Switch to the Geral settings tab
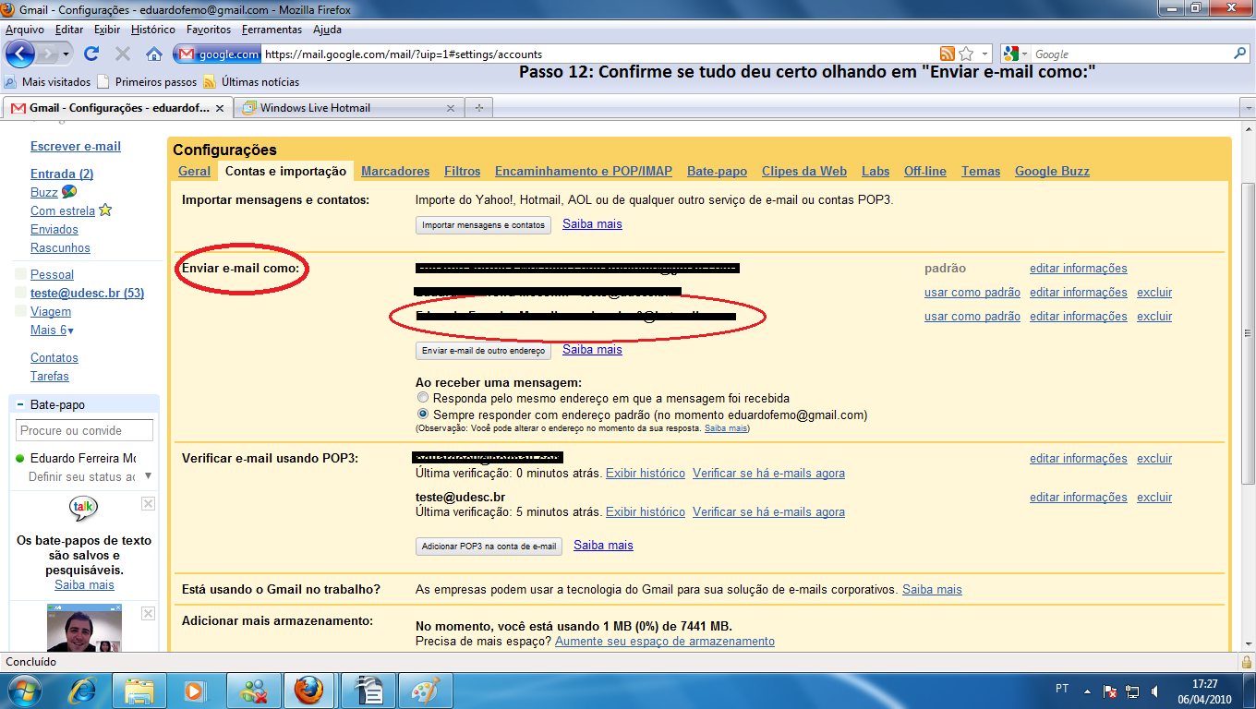This screenshot has height=709, width=1256. (194, 171)
